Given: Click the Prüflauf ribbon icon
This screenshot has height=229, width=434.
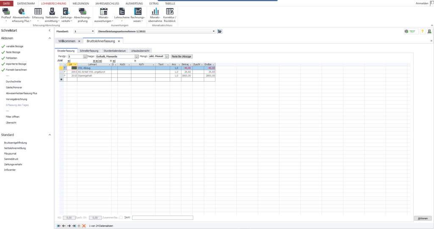Looking at the screenshot, I should pos(6,11).
